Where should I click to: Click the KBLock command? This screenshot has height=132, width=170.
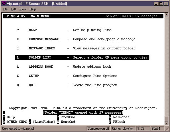click(x=119, y=122)
